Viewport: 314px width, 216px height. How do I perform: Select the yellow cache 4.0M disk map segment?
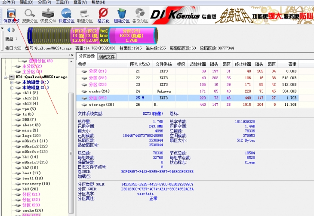click(104, 35)
